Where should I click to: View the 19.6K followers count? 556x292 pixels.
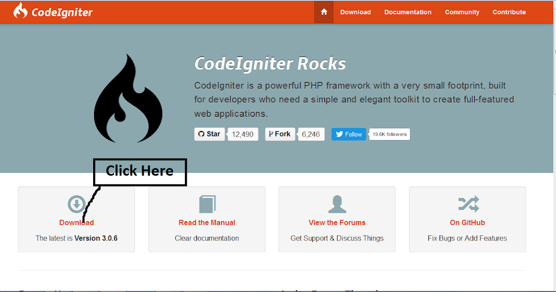389,134
